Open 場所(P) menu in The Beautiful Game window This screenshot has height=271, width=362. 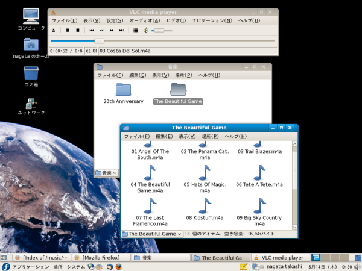[x=210, y=137]
